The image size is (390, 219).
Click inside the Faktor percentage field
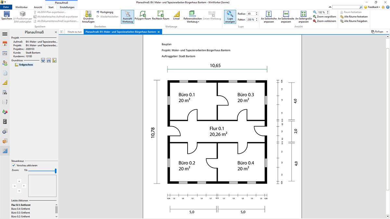point(251,20)
